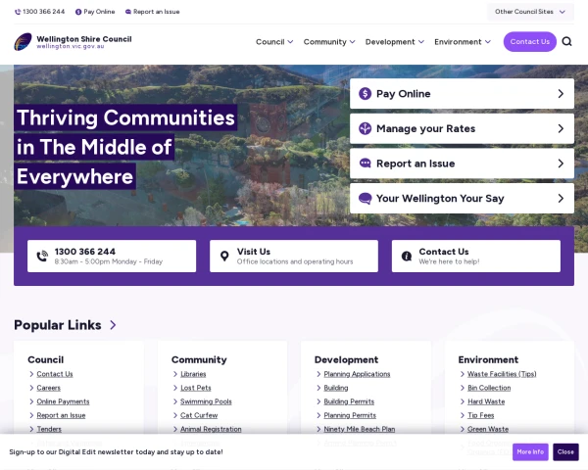The width and height of the screenshot is (588, 470).
Task: Click the arrow on Your Wellington Your Say card
Action: coord(561,198)
